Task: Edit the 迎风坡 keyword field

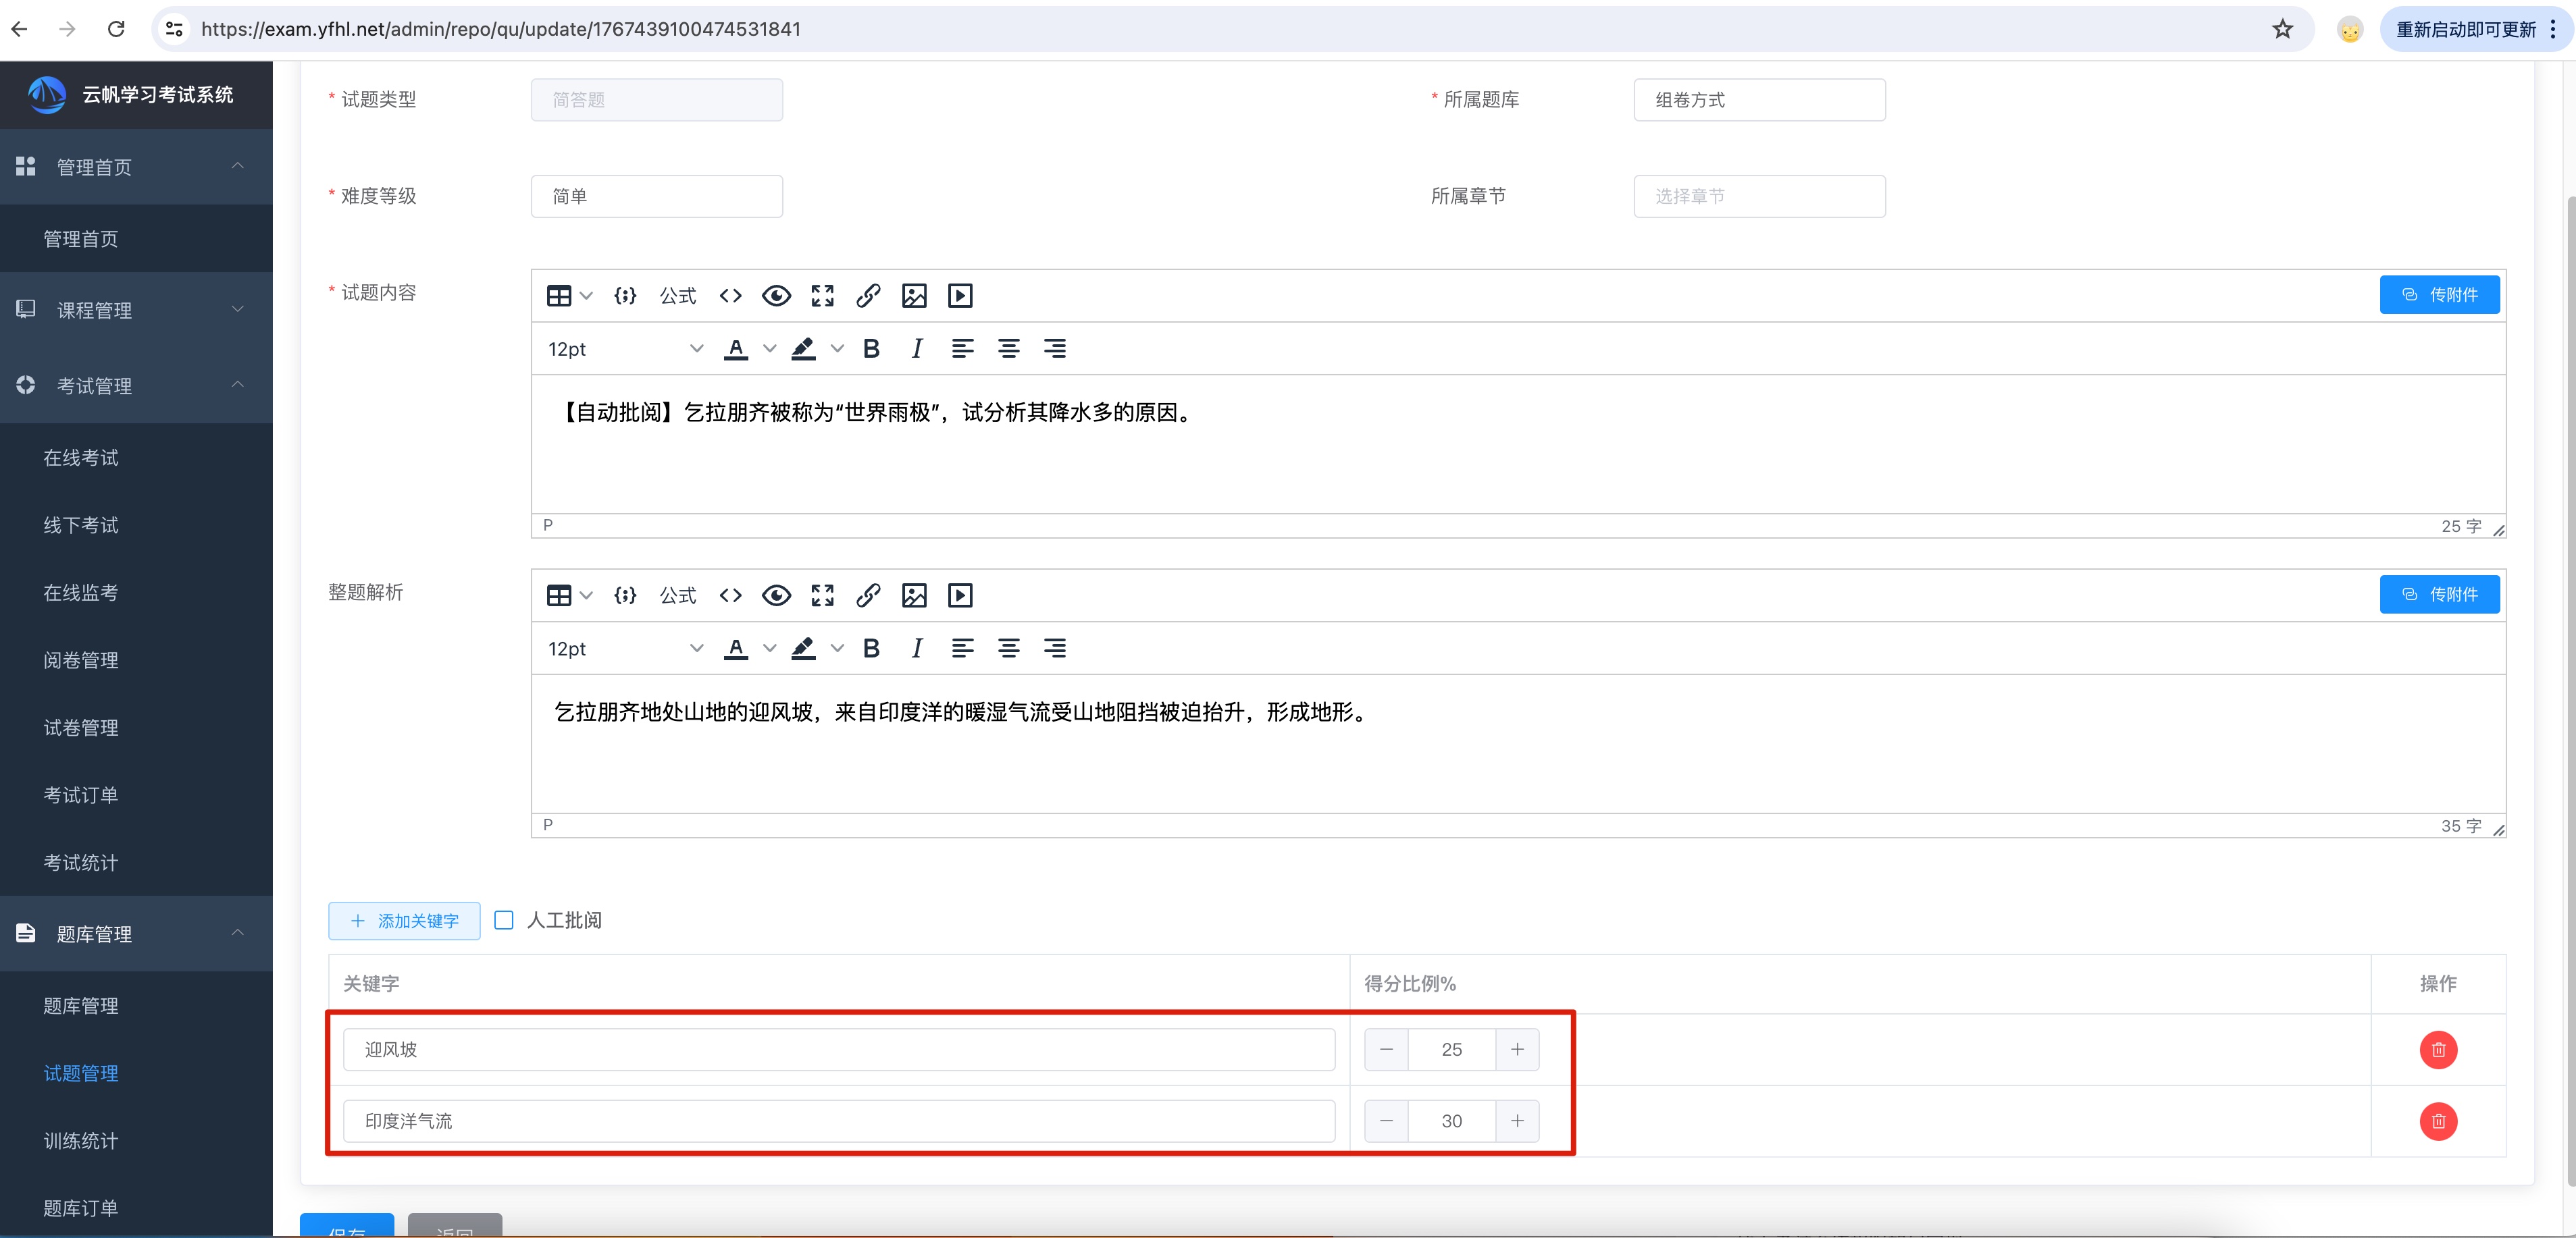Action: (839, 1049)
